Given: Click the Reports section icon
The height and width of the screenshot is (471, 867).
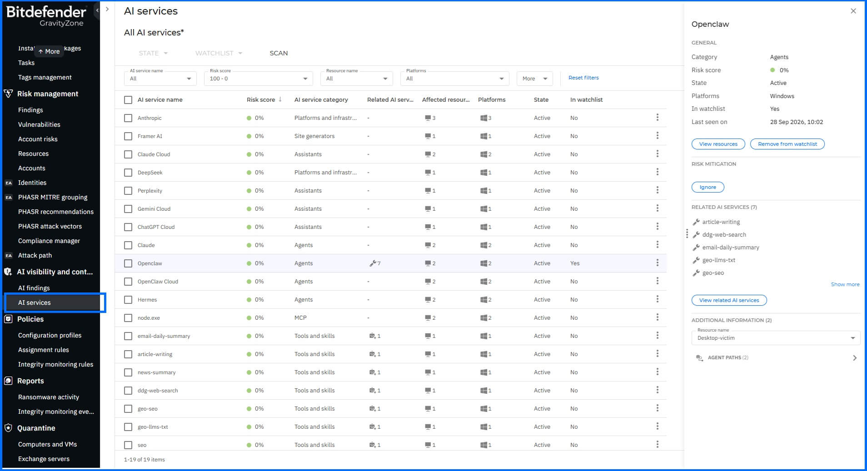Looking at the screenshot, I should click(x=8, y=381).
